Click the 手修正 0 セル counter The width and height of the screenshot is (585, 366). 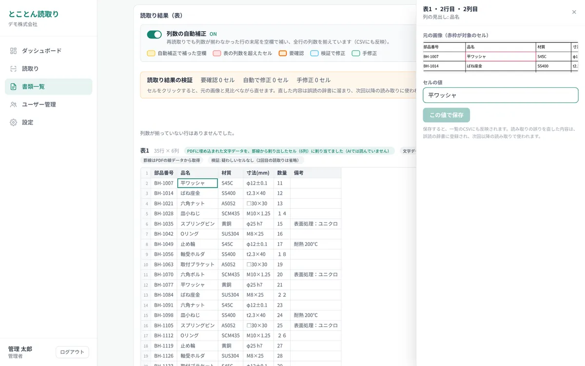point(313,80)
